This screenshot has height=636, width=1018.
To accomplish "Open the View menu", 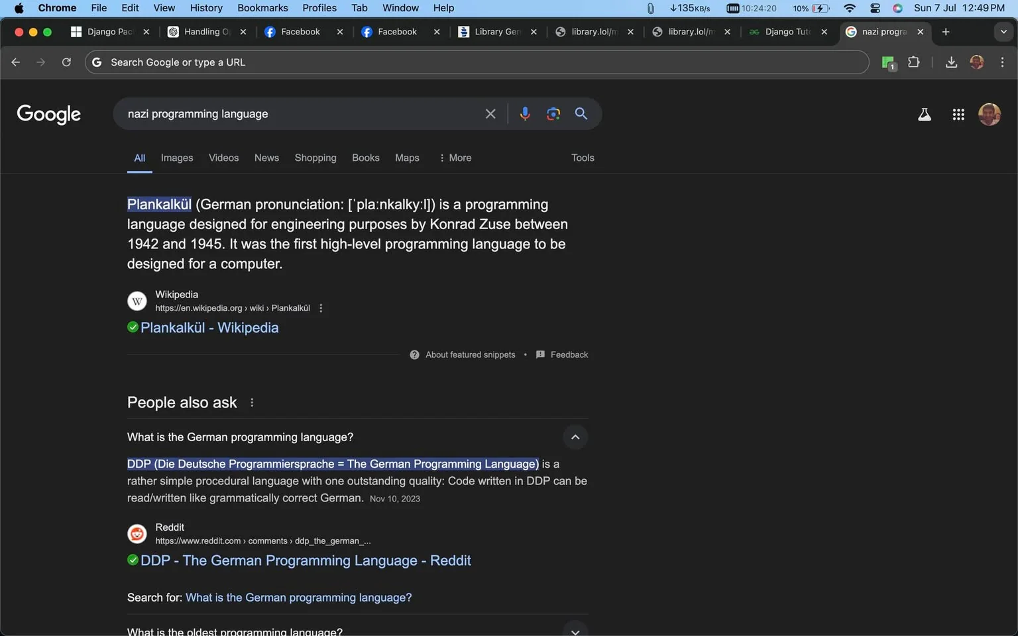I will (164, 8).
